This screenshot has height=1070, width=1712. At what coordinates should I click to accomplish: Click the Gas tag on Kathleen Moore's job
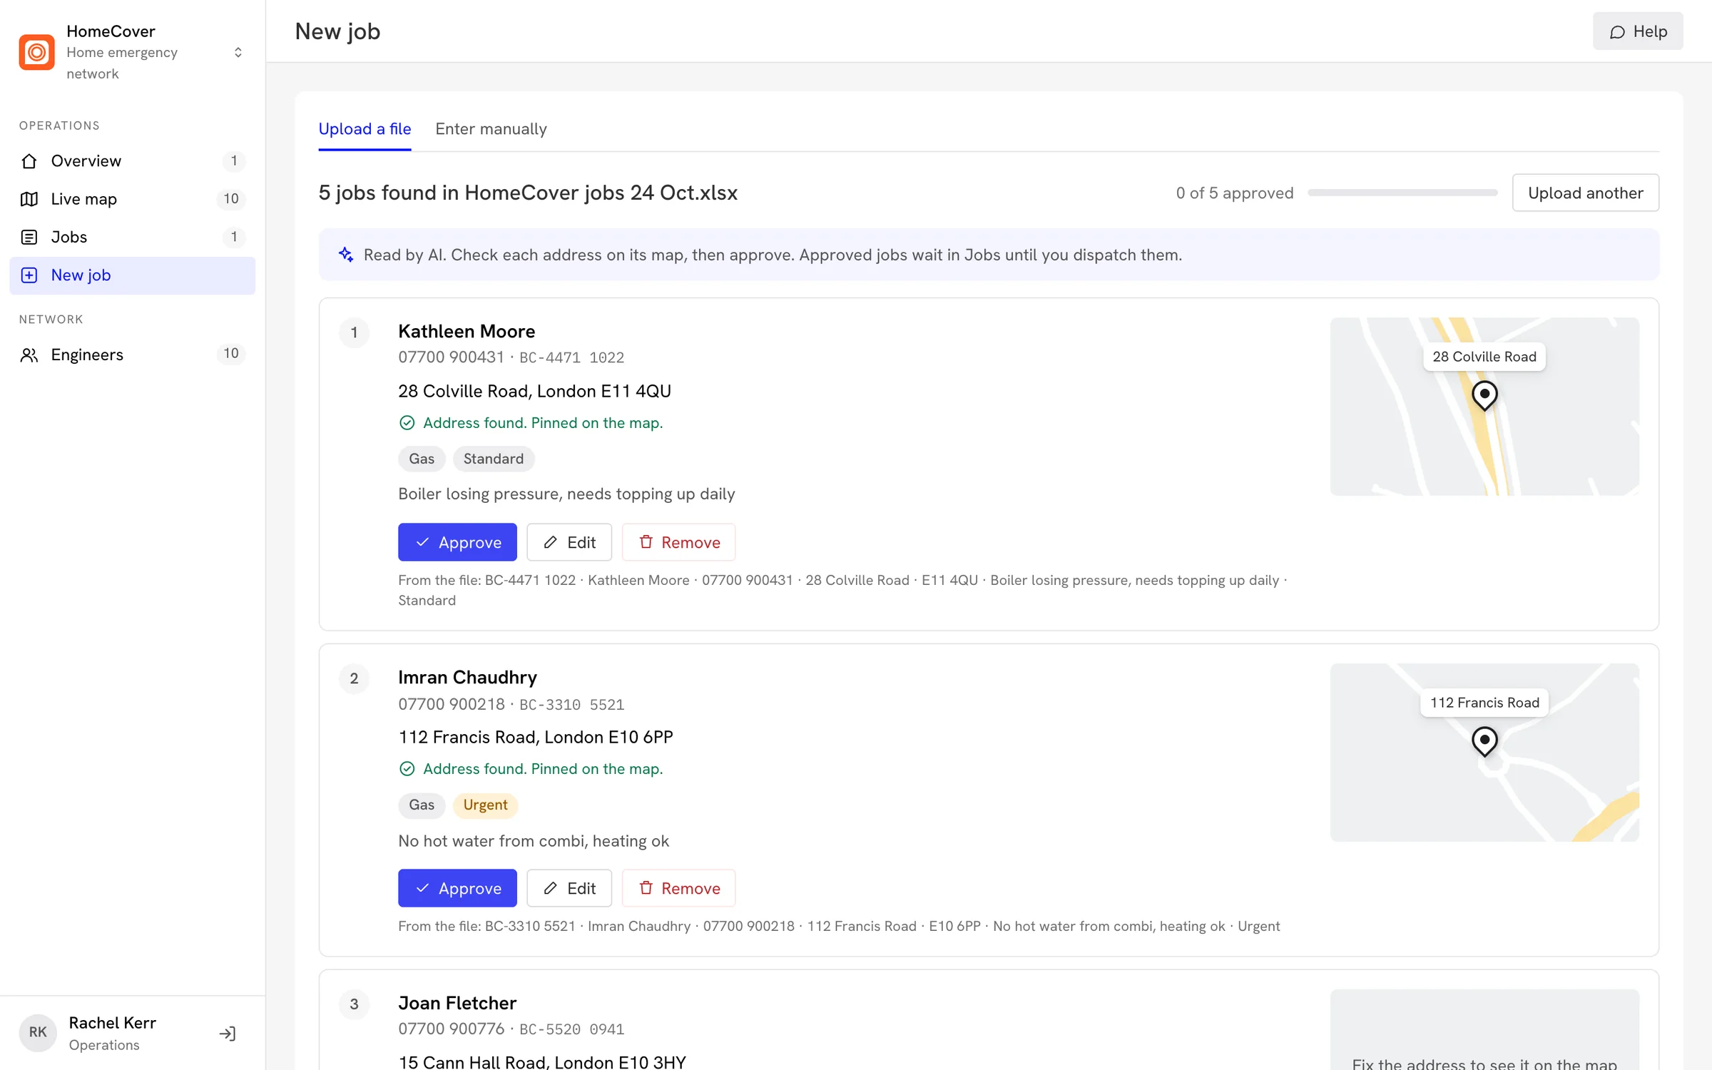pyautogui.click(x=422, y=459)
